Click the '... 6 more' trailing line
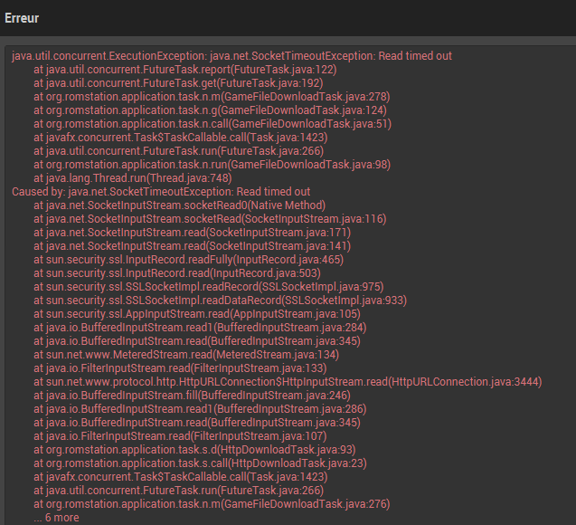Image resolution: width=576 pixels, height=525 pixels. point(56,518)
